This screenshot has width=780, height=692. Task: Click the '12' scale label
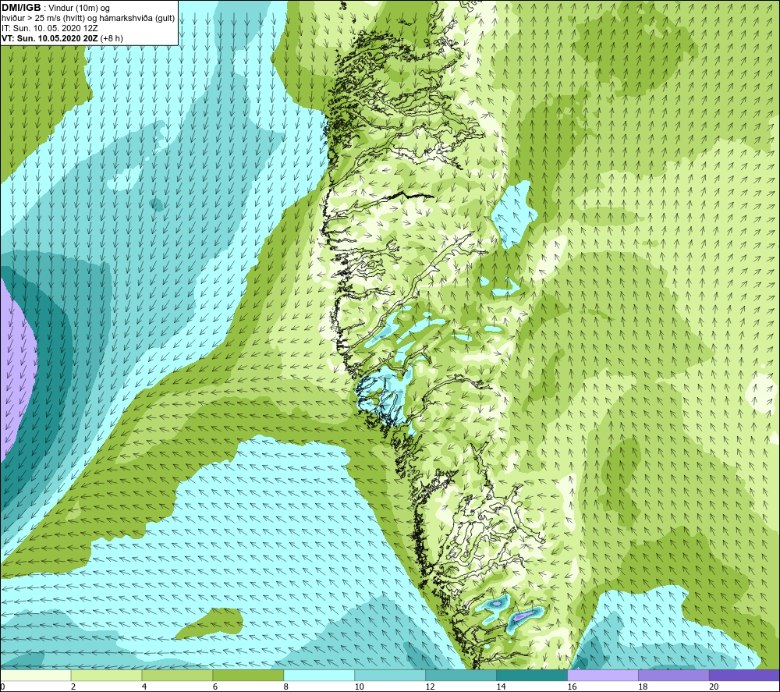pyautogui.click(x=430, y=687)
